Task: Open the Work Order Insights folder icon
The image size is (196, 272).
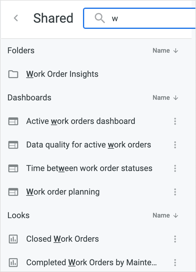Action: pos(13,74)
